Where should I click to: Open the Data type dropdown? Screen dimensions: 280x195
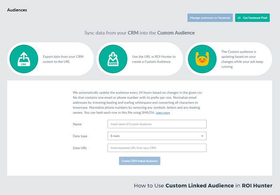click(157, 136)
